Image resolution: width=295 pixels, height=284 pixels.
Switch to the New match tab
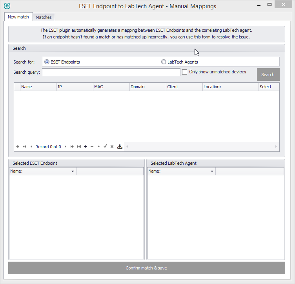tap(18, 17)
